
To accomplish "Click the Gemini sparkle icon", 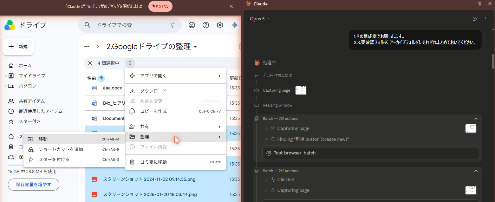I will click(x=234, y=25).
